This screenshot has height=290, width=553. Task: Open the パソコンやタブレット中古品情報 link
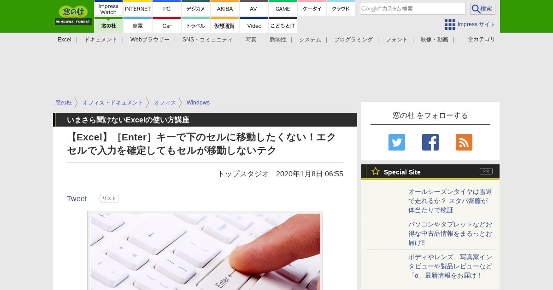[450, 233]
